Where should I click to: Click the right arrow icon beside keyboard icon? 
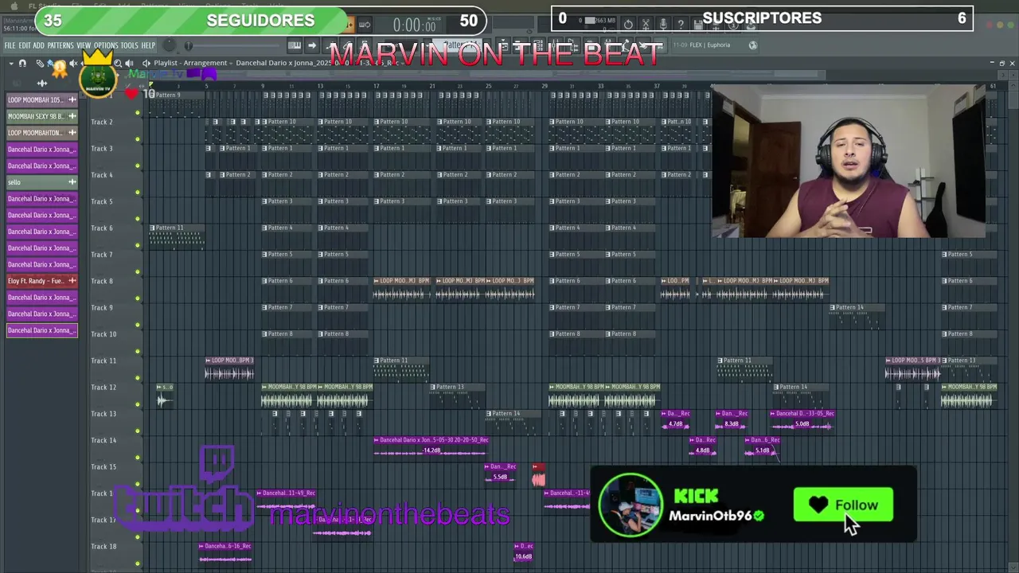(312, 45)
